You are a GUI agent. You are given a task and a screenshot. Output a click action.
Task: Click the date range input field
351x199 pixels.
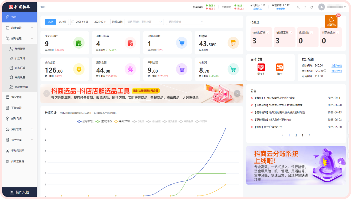tap(90, 22)
